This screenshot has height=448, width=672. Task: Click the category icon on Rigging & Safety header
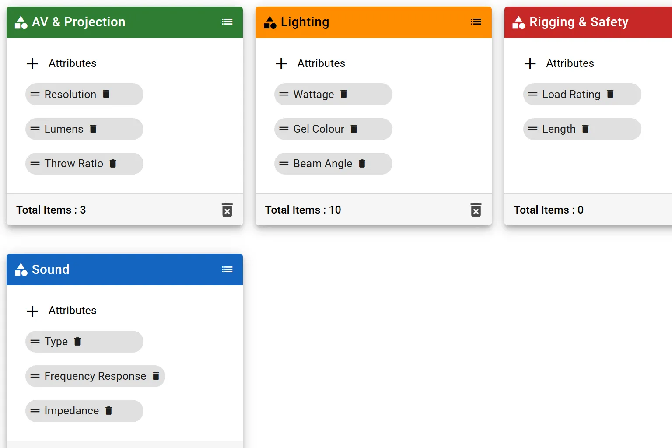click(519, 21)
